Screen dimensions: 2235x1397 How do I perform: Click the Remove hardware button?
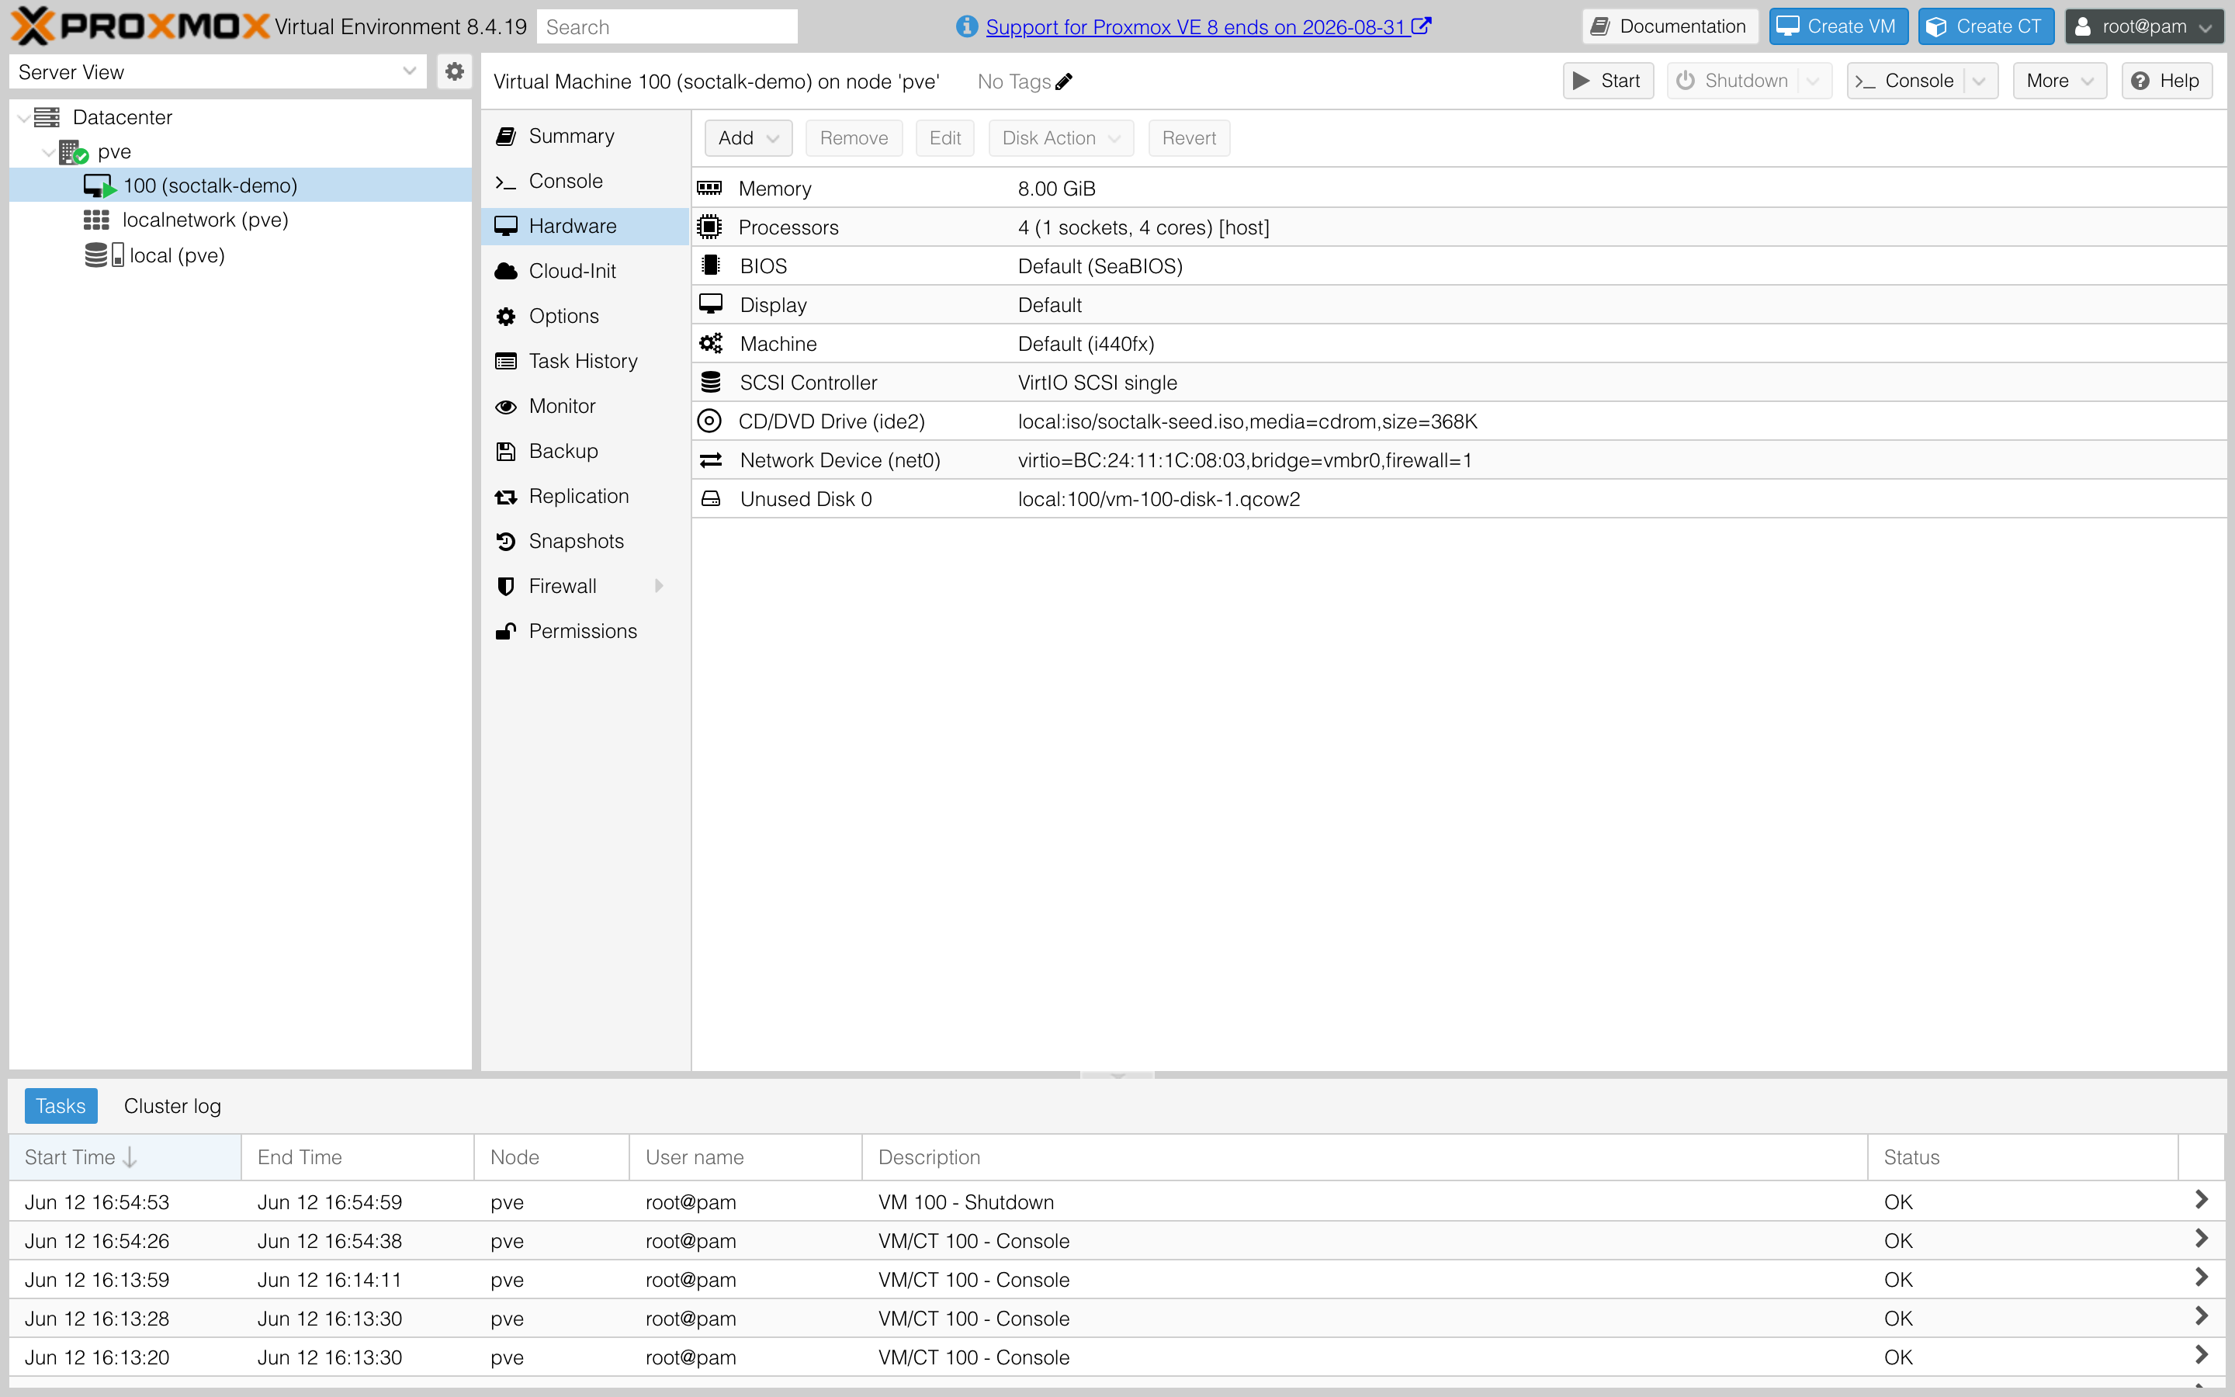(x=854, y=137)
